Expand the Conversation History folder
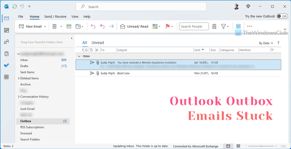The image size is (291, 149). 19,97
